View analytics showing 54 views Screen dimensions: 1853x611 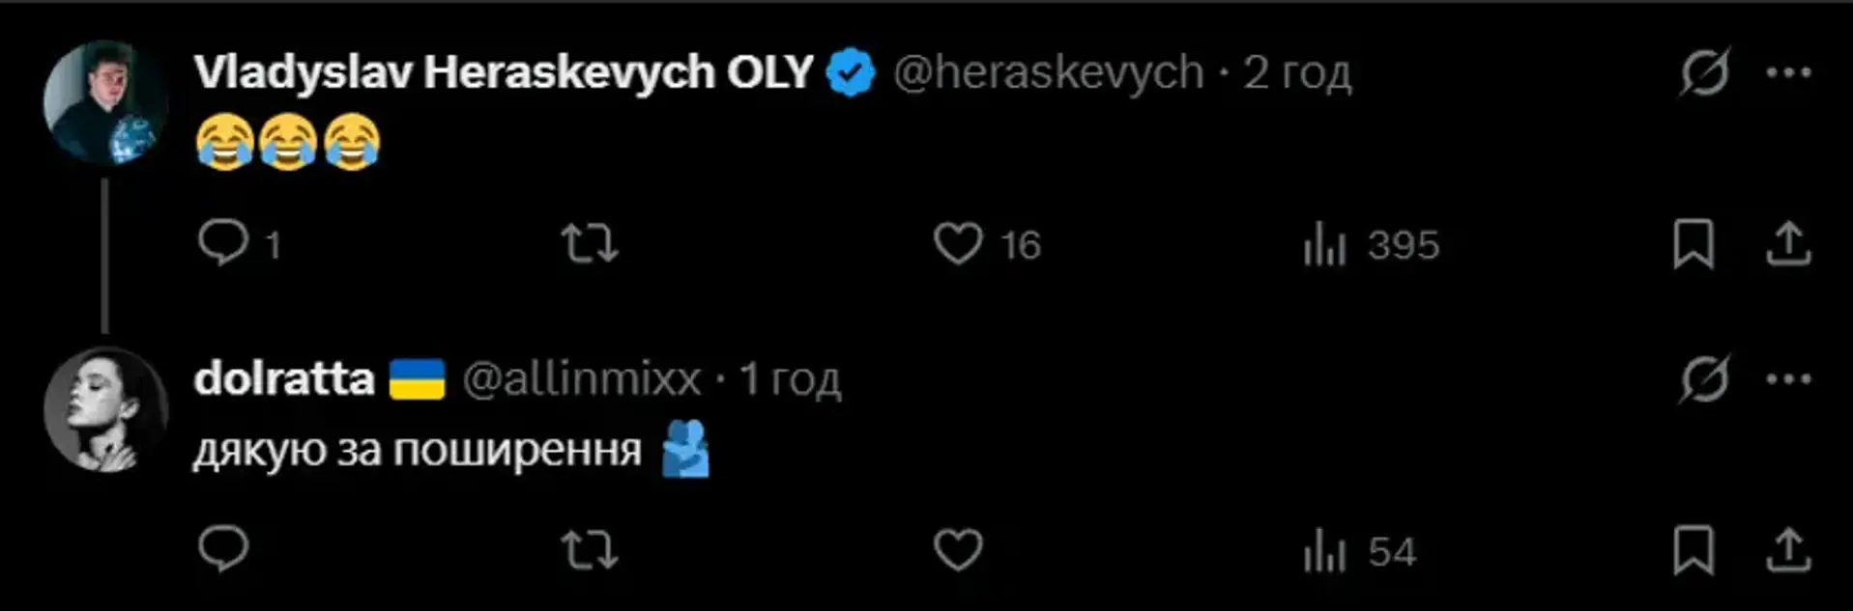(x=1324, y=552)
